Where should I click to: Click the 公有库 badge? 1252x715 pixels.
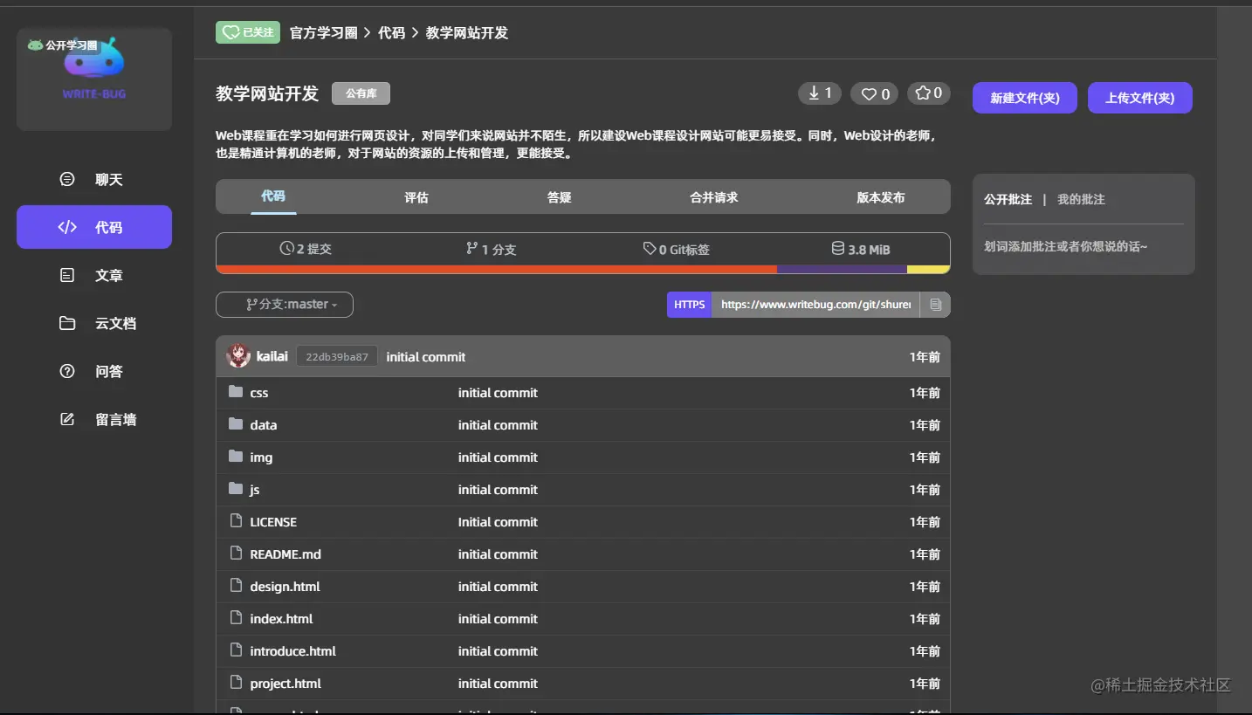pyautogui.click(x=361, y=93)
